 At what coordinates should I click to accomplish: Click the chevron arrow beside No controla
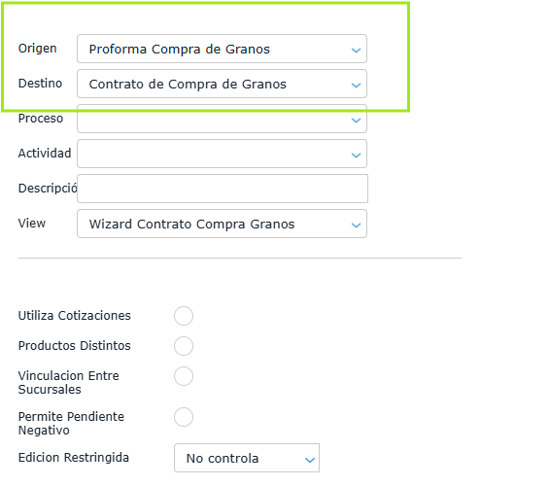[x=310, y=460]
